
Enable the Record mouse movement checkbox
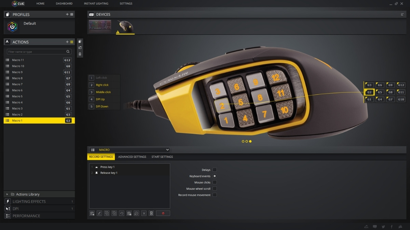[215, 195]
